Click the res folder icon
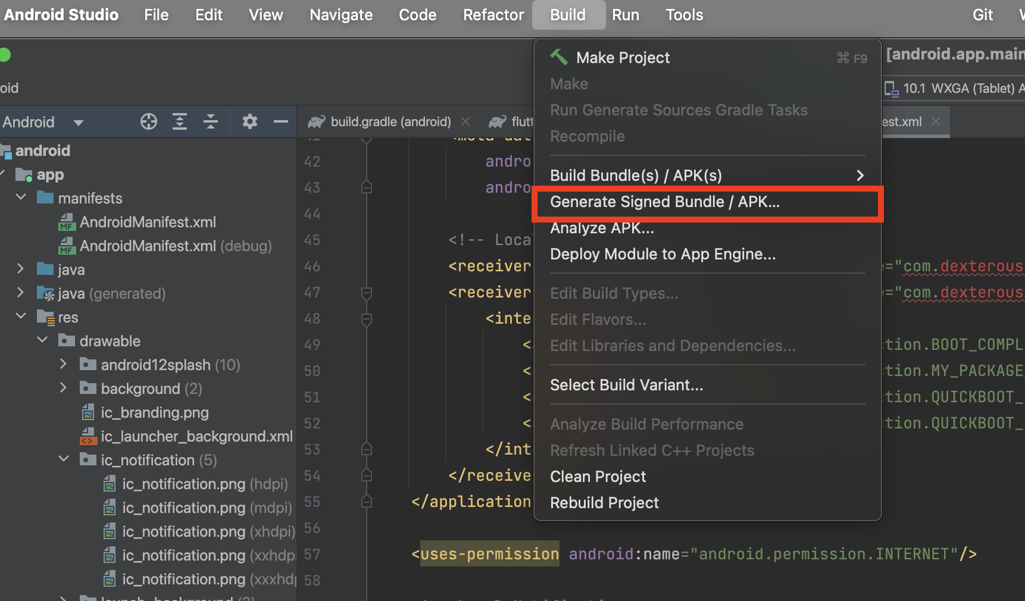 [x=46, y=317]
